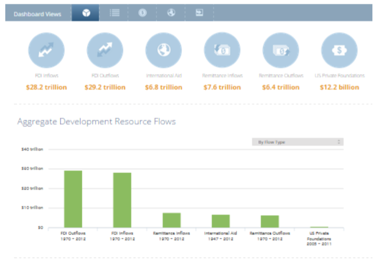
Task: Open the globe dashboard view
Action: (x=171, y=12)
